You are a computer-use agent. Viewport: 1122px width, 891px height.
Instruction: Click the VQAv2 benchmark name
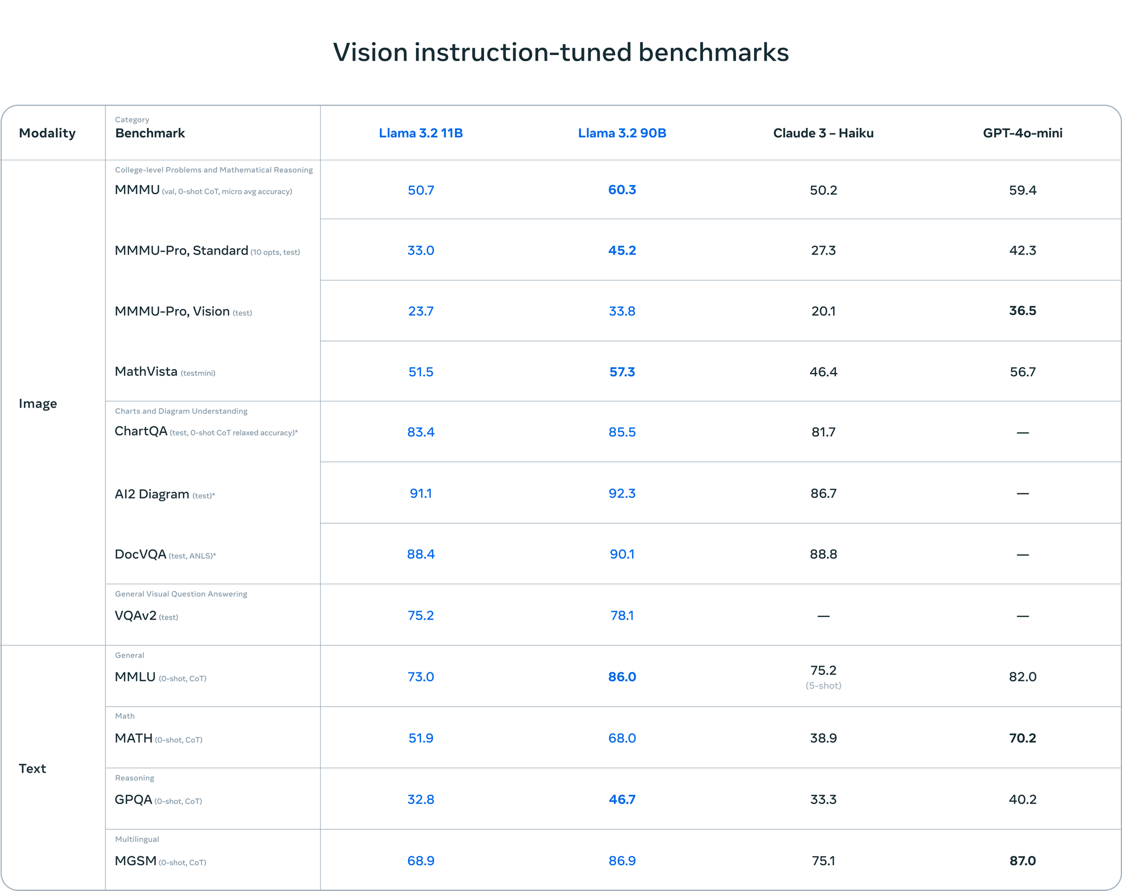coord(135,616)
